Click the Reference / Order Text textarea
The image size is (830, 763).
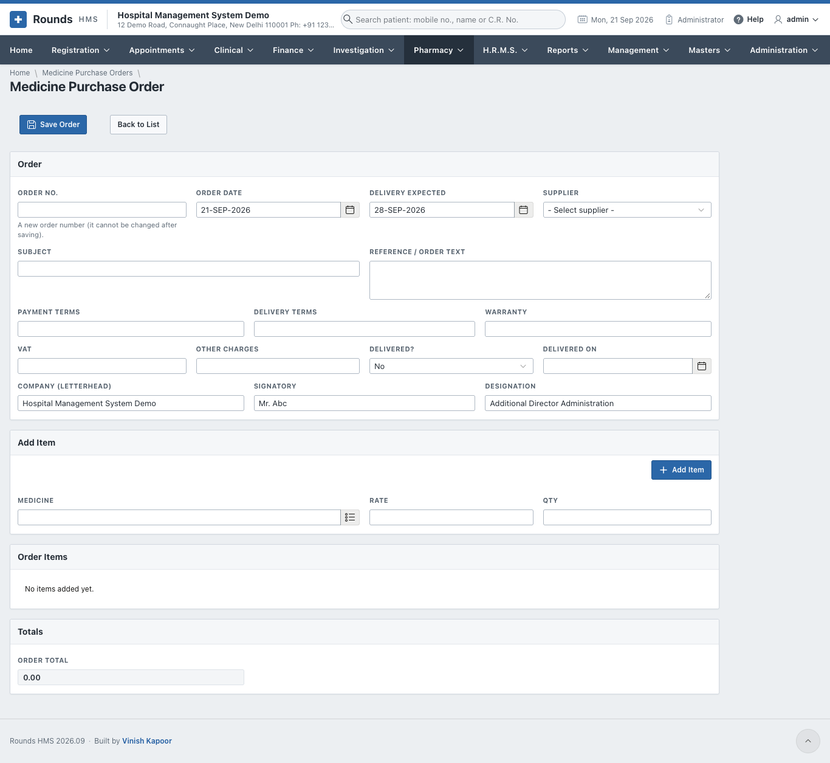pos(540,280)
